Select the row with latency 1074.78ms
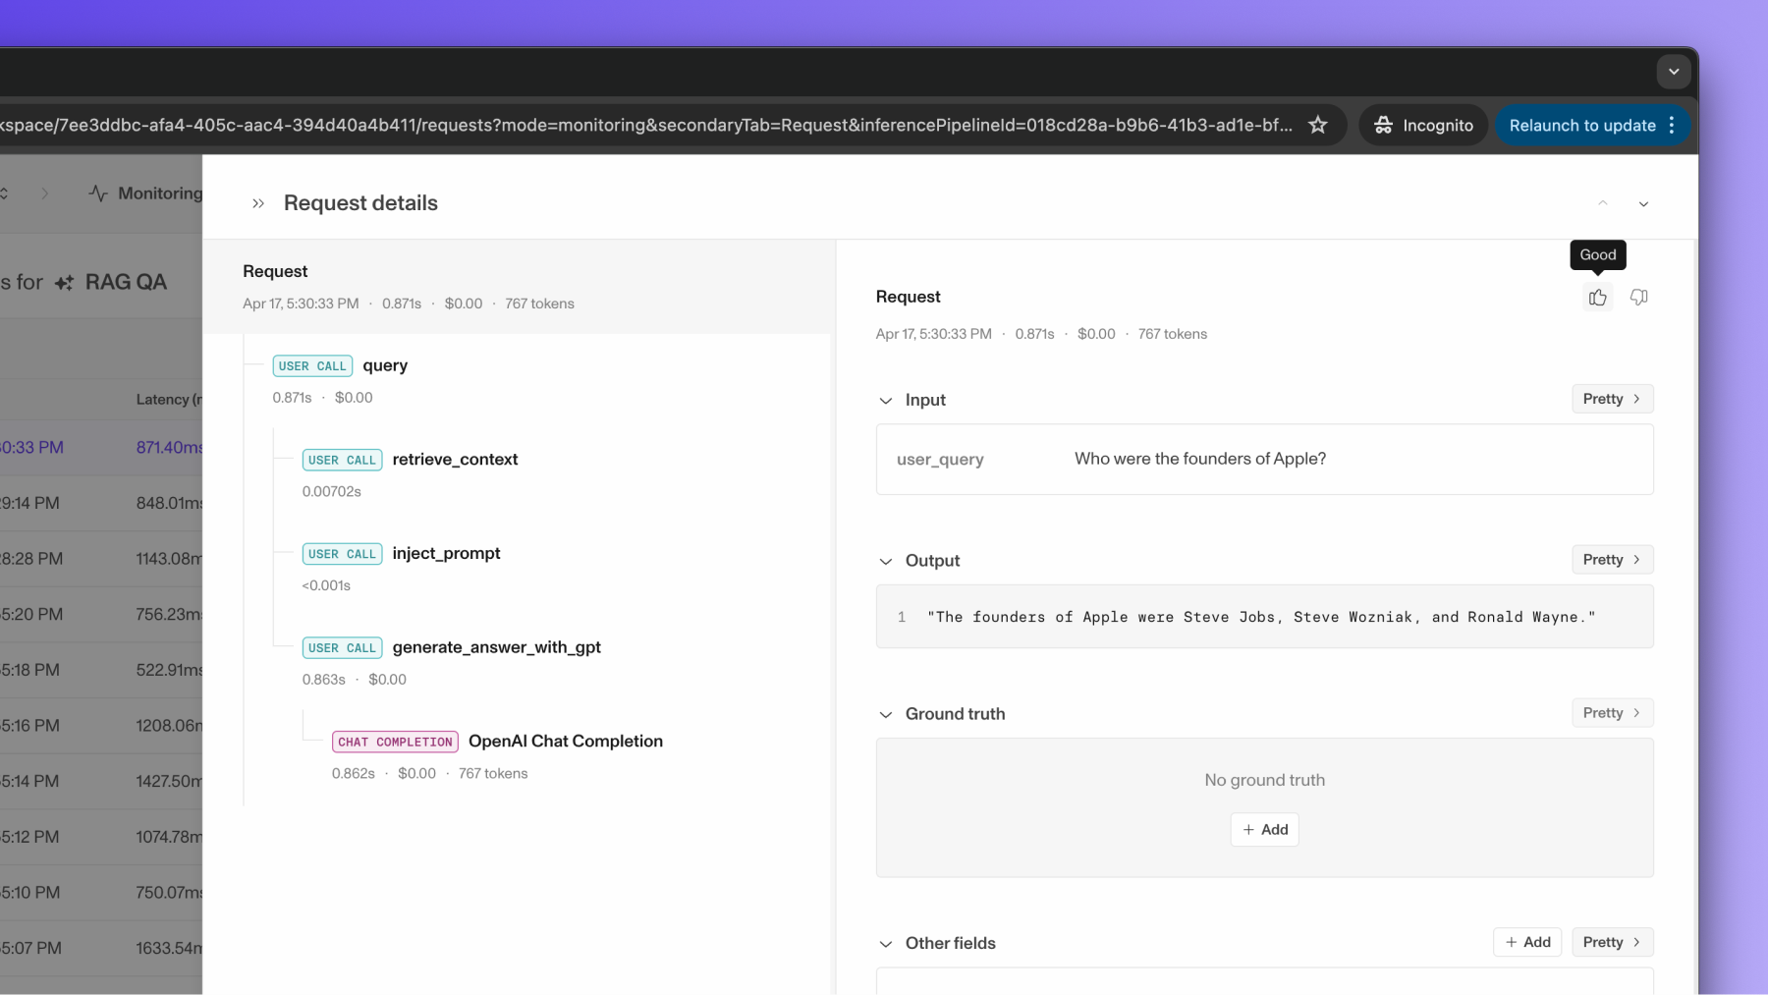Image resolution: width=1768 pixels, height=995 pixels. tap(101, 838)
